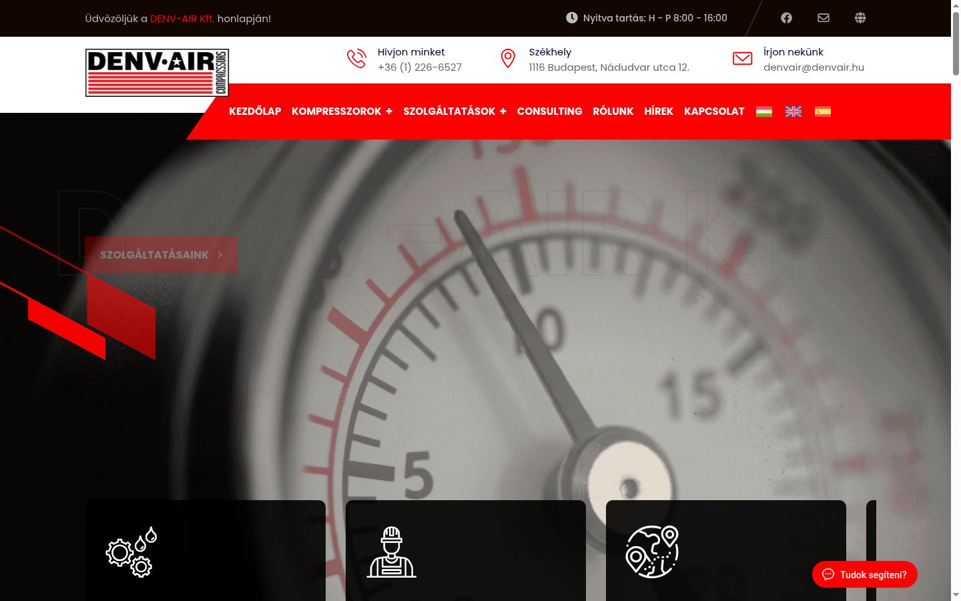Open the Facebook icon link
The image size is (961, 601).
786,18
